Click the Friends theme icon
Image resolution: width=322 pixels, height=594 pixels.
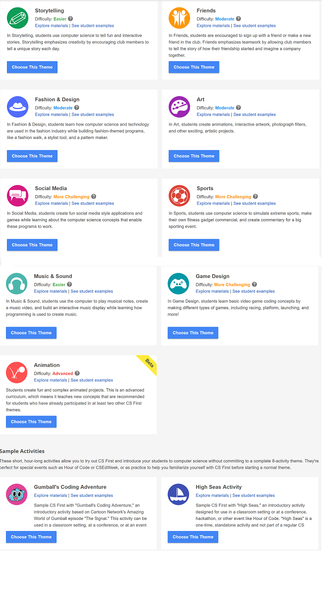tap(179, 18)
